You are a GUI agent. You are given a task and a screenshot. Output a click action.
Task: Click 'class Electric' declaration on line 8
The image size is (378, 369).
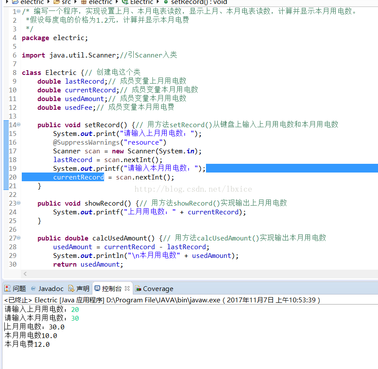click(x=49, y=73)
